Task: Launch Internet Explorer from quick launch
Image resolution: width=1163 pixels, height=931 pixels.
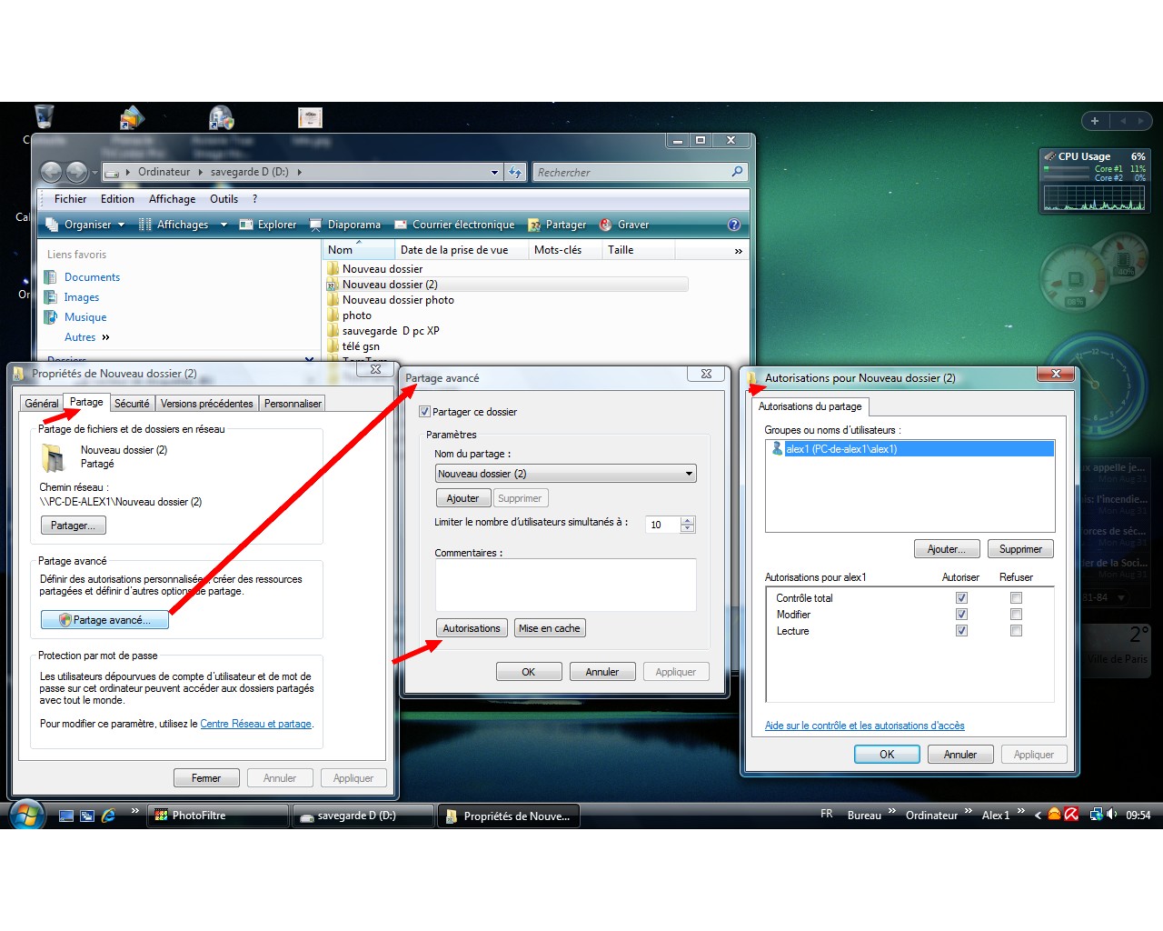Action: [108, 816]
